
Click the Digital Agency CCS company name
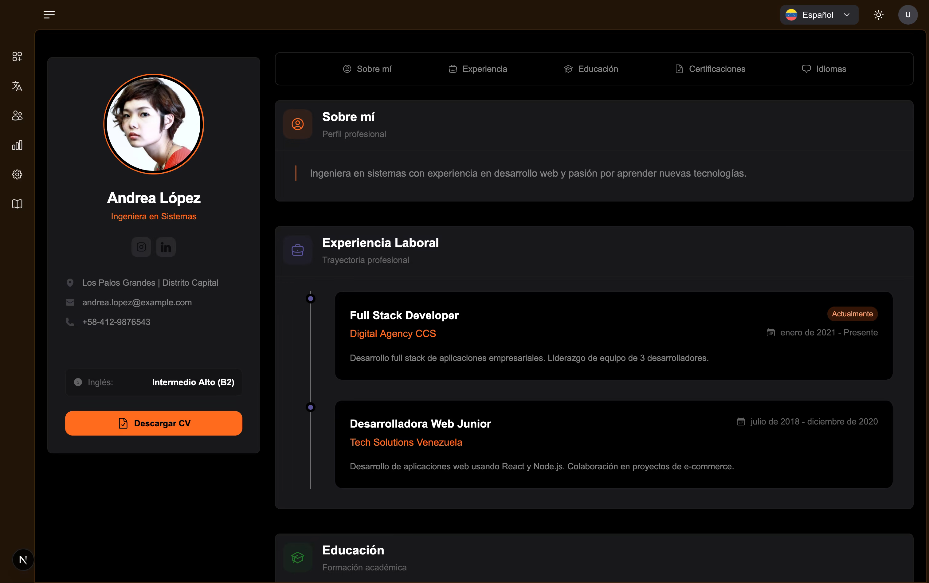[393, 334]
